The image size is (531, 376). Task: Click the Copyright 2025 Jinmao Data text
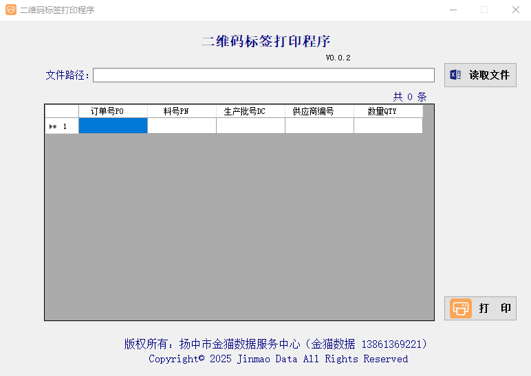coord(279,359)
